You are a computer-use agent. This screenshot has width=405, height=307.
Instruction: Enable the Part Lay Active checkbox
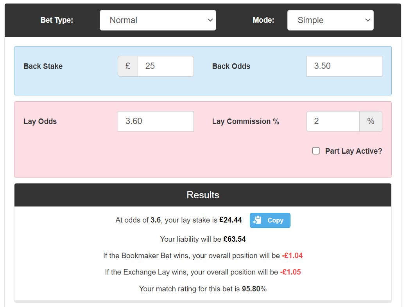point(316,151)
